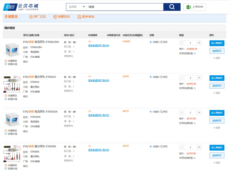Viewport: 230px width, 175px height.
Task: Increase quantity for ETA5010
Action: (199, 78)
